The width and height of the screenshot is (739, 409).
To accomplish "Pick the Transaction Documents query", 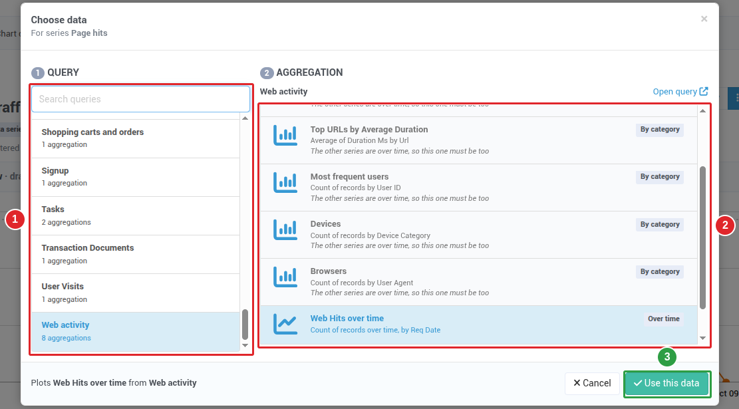I will 136,255.
